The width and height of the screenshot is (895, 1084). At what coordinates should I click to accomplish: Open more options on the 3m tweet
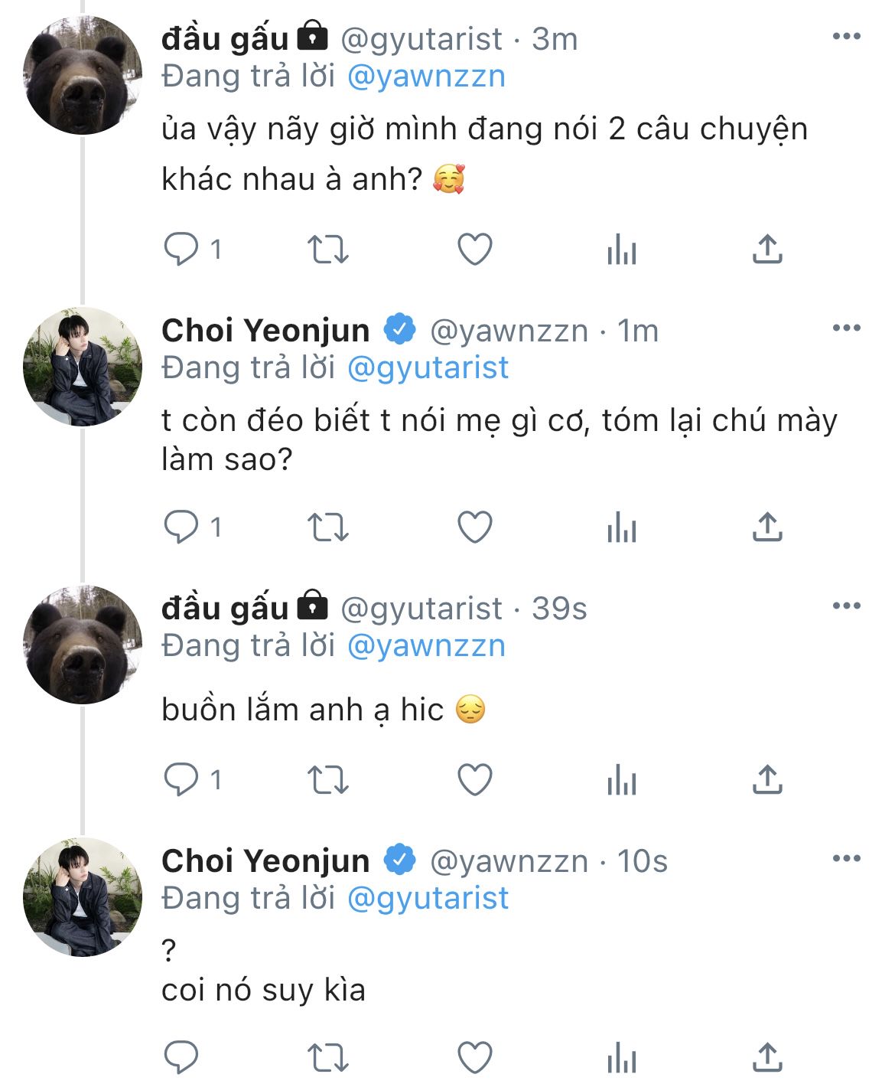[846, 37]
